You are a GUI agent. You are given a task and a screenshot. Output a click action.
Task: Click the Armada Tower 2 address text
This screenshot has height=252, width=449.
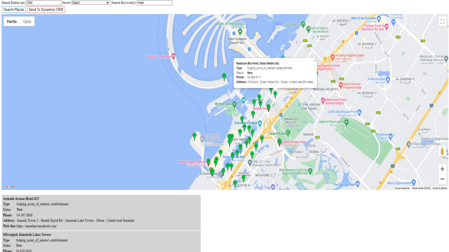[75, 221]
